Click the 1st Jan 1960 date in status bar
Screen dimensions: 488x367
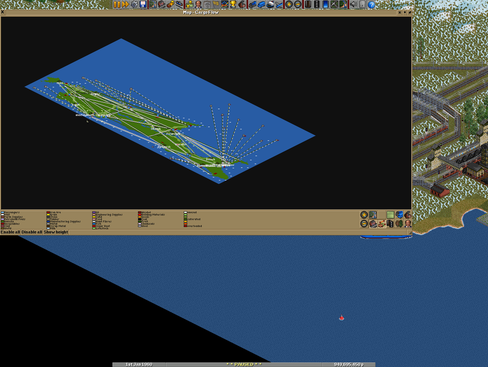139,364
